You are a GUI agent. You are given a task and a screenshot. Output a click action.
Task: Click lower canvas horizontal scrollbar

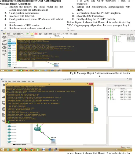click(x=70, y=145)
